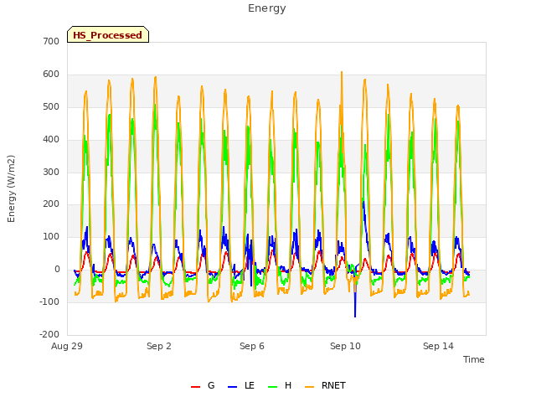
Task: Click the blue LE legend swatch
Action: point(233,387)
